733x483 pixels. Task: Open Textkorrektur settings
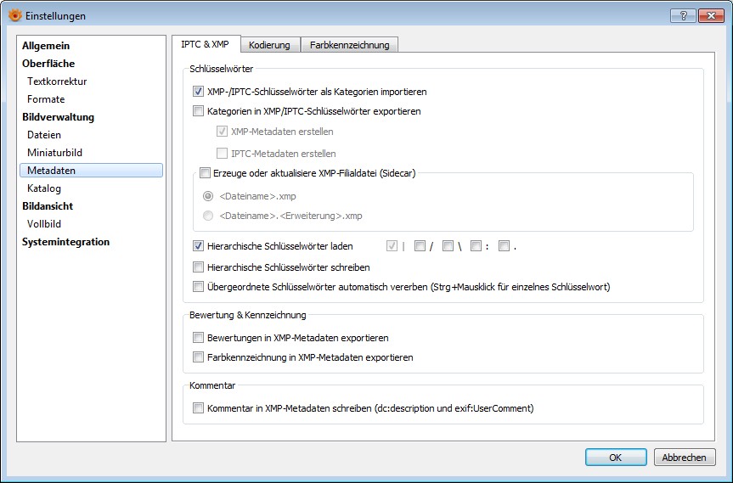click(57, 81)
